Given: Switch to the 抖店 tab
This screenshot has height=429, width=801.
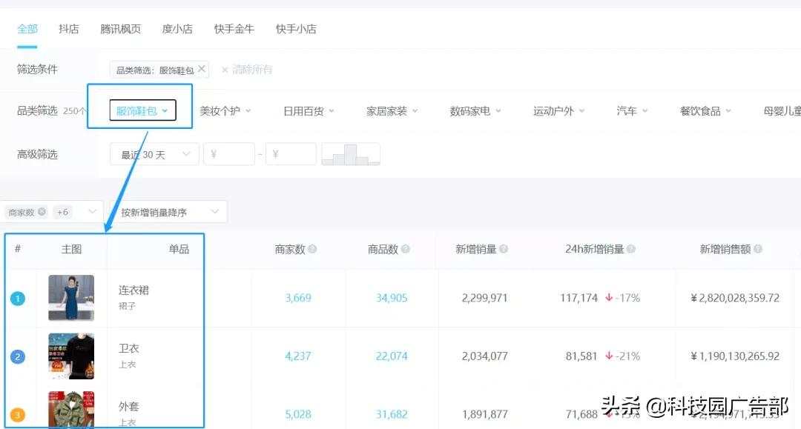Looking at the screenshot, I should (68, 29).
